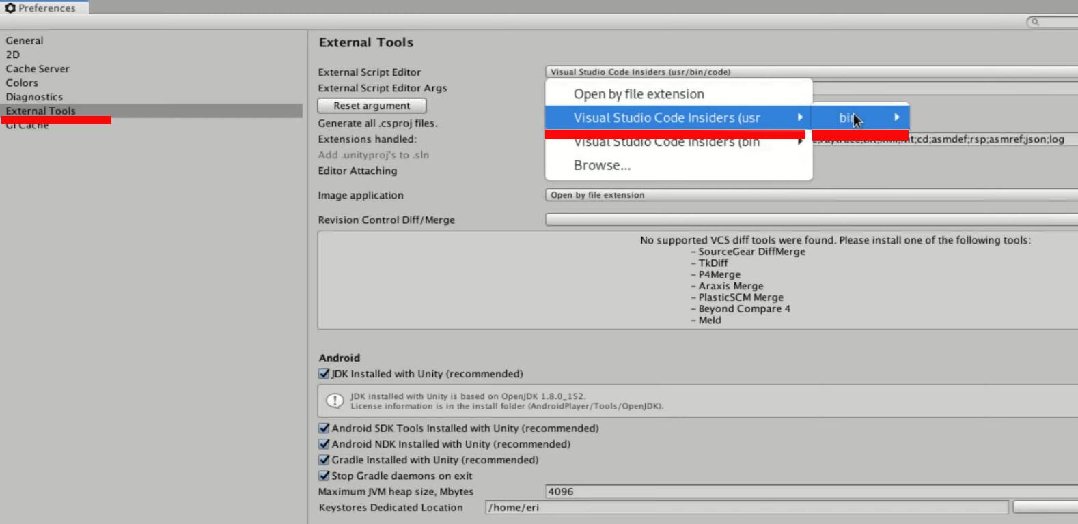Screen dimensions: 1078x524
Task: Click the Android section heading
Action: tap(340, 358)
